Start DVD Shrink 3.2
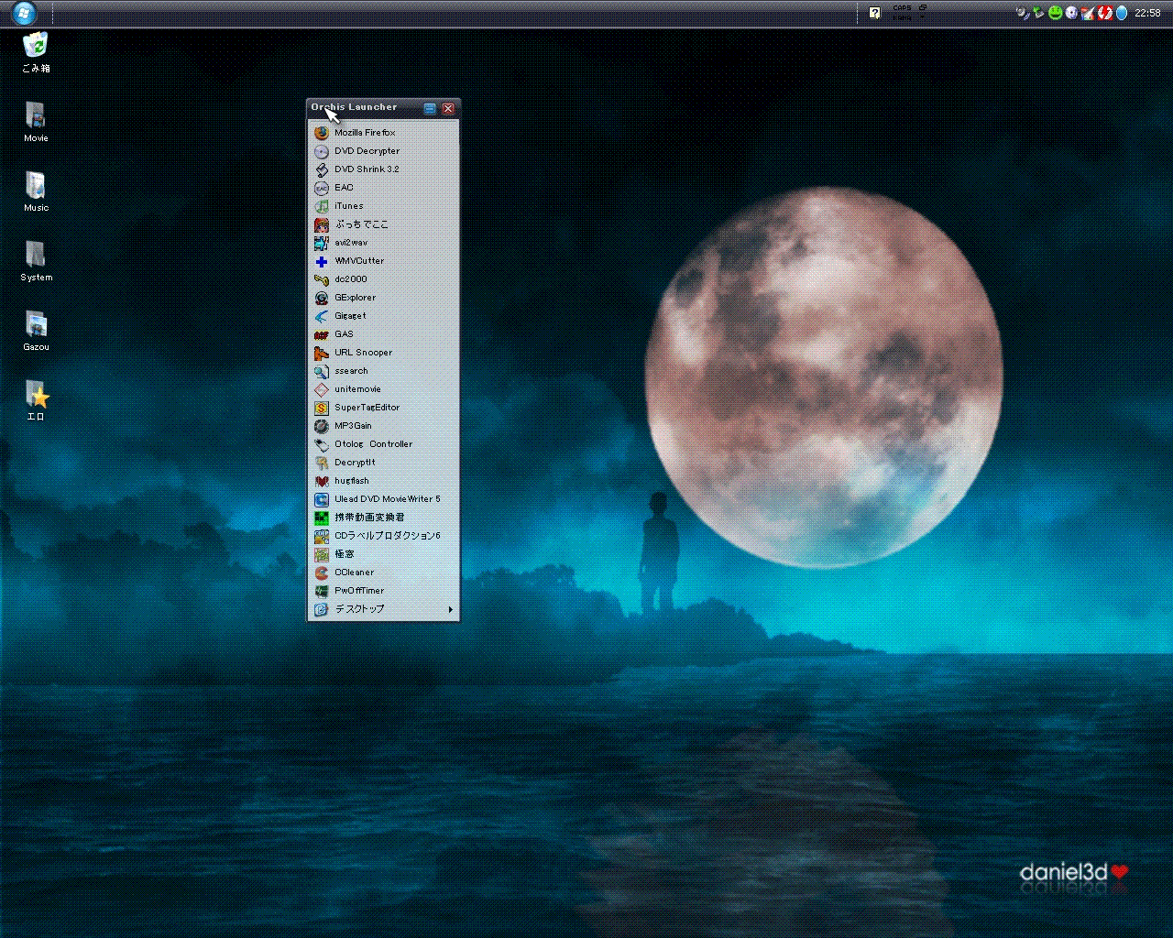Viewport: 1173px width, 938px height. (x=383, y=169)
